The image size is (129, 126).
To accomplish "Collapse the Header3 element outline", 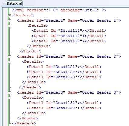I will (x=9, y=93).
